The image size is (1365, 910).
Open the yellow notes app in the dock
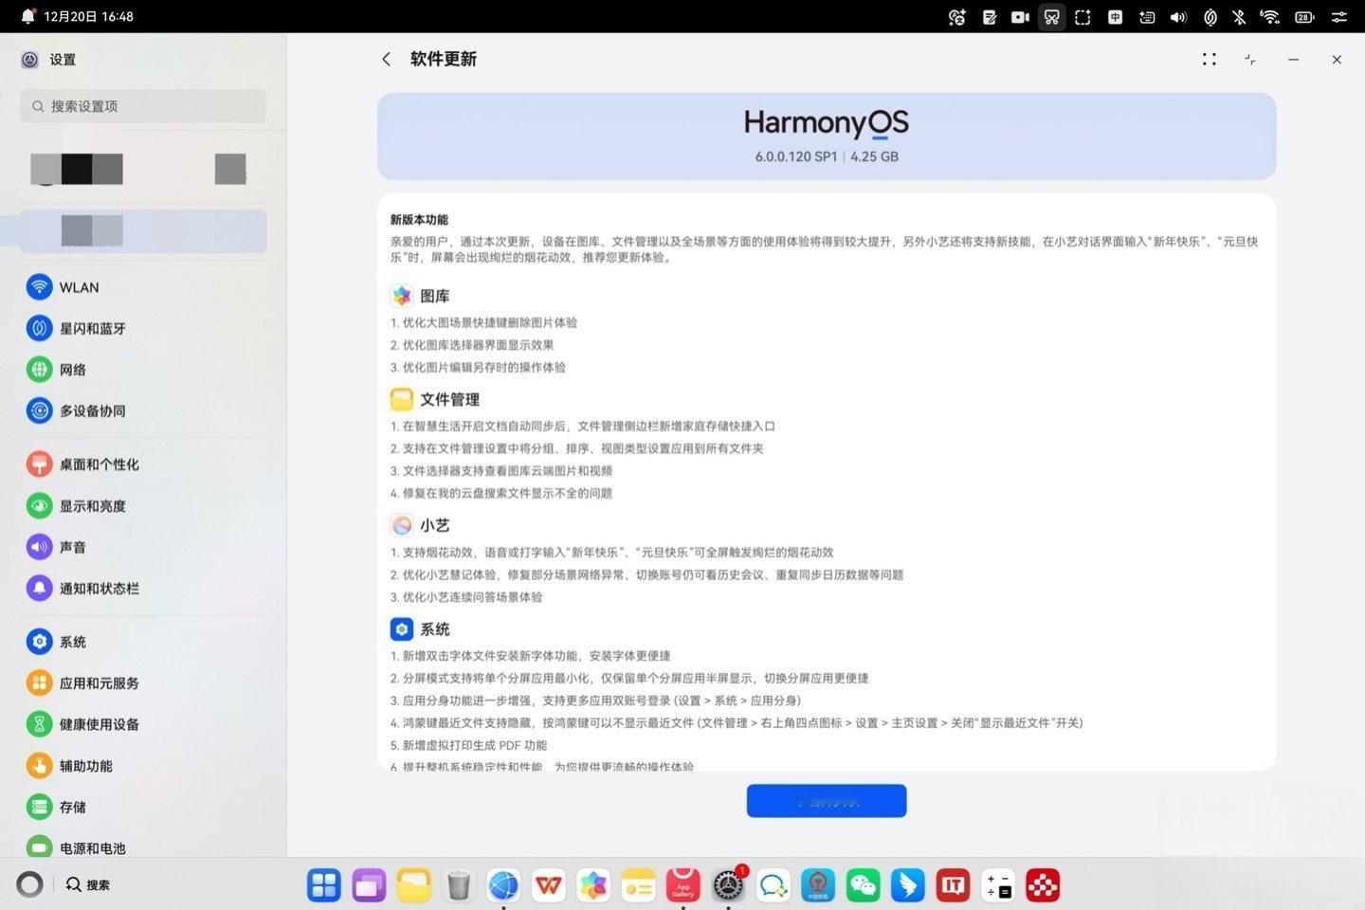click(639, 885)
